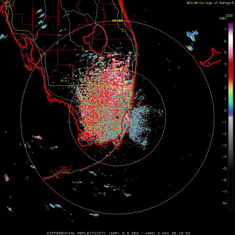This screenshot has height=235, width=235.
Task: Click the [dB] unit label
Action: click(x=223, y=18)
